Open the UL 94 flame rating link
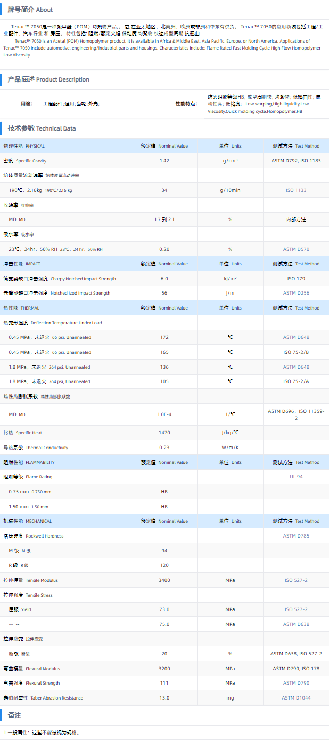Image resolution: width=329 pixels, height=740 pixels. click(x=296, y=477)
